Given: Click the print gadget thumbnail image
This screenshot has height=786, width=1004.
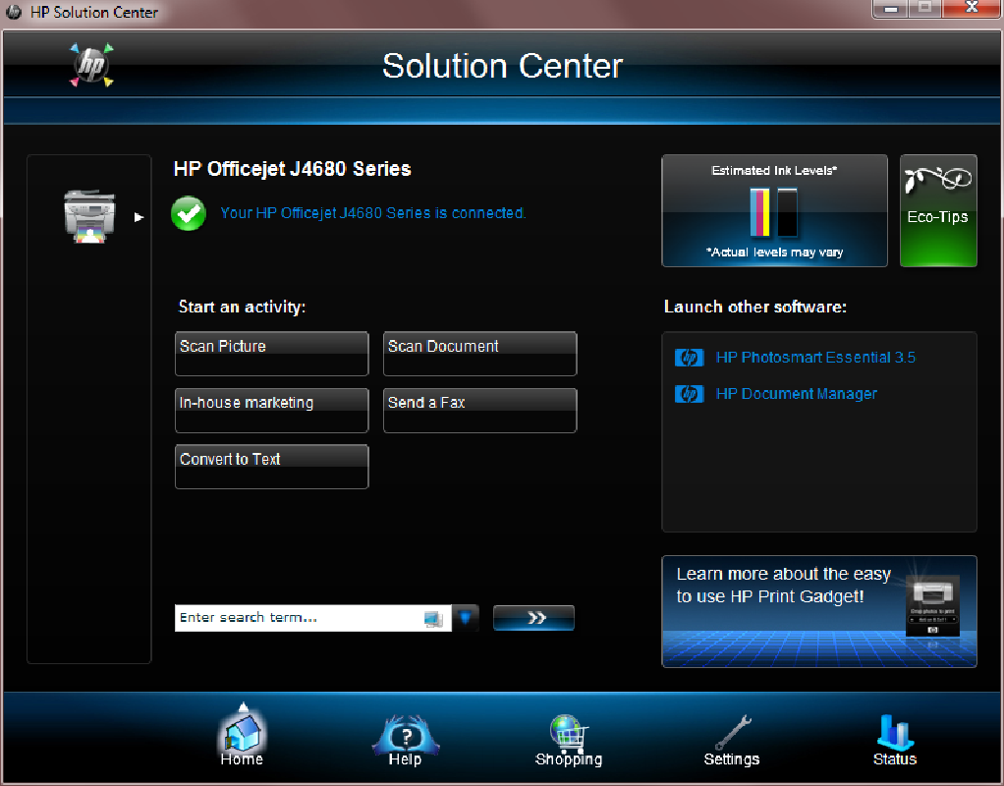Looking at the screenshot, I should click(x=932, y=606).
